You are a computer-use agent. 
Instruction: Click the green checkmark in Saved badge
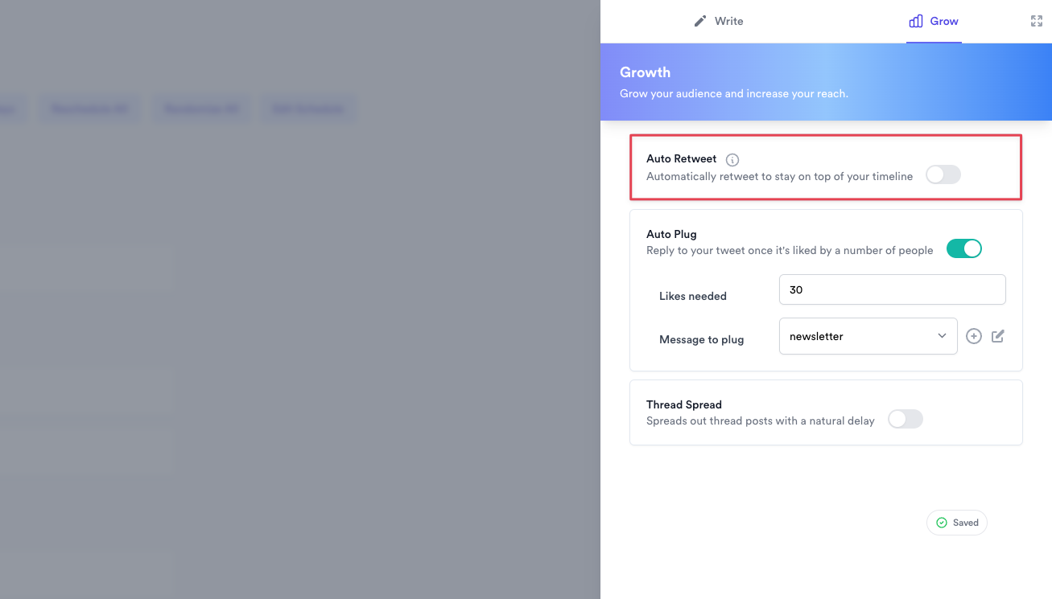pos(942,523)
